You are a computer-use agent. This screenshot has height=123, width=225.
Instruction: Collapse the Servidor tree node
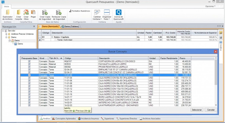tap(3, 31)
